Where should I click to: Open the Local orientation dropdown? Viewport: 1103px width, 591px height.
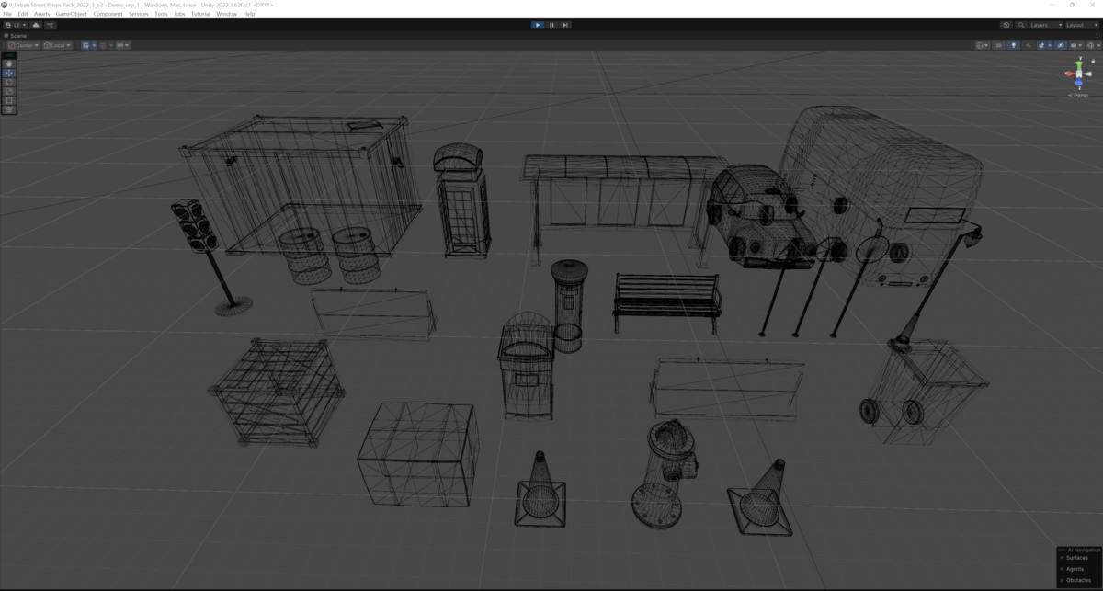[x=58, y=44]
